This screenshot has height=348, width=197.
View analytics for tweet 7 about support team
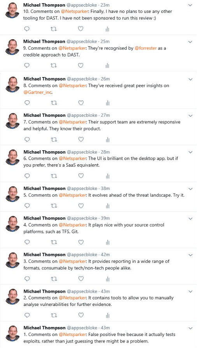pos(107,140)
